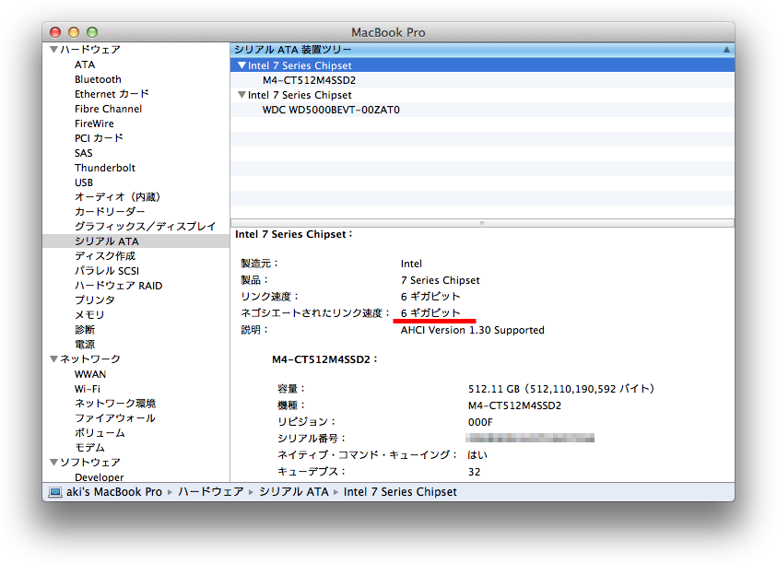Click the pane splitter handle dot
Image resolution: width=777 pixels, height=564 pixels.
[482, 223]
